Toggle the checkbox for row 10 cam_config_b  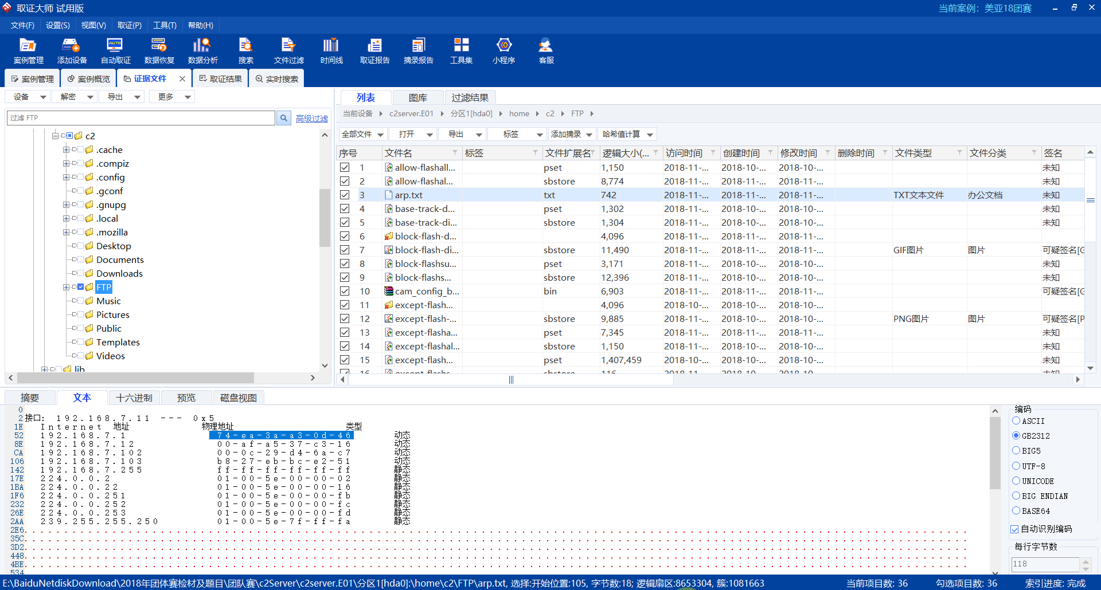[345, 291]
